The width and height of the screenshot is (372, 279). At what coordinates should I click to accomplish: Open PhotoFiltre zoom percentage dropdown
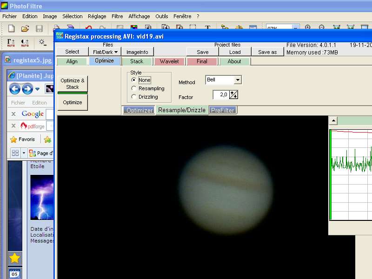(x=296, y=27)
